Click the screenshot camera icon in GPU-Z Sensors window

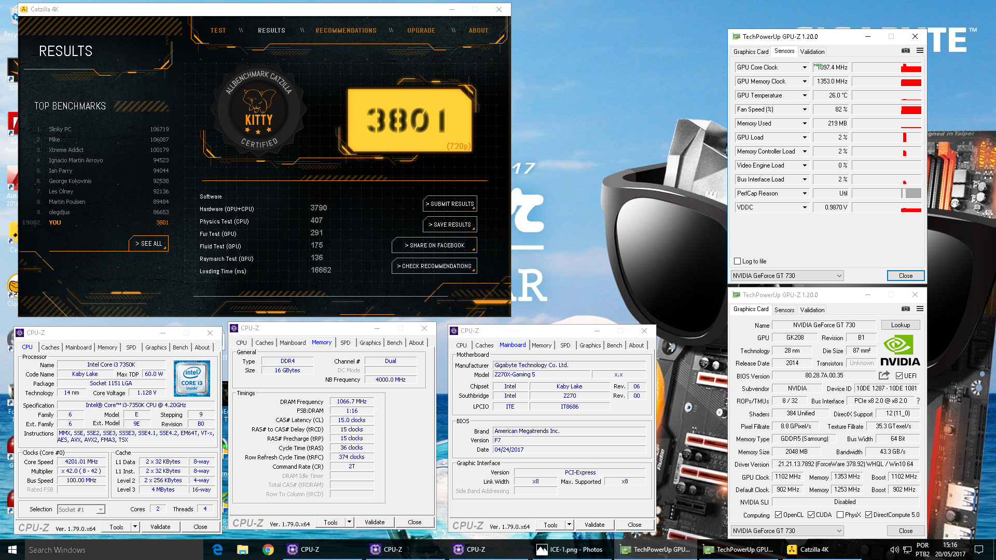coord(905,51)
